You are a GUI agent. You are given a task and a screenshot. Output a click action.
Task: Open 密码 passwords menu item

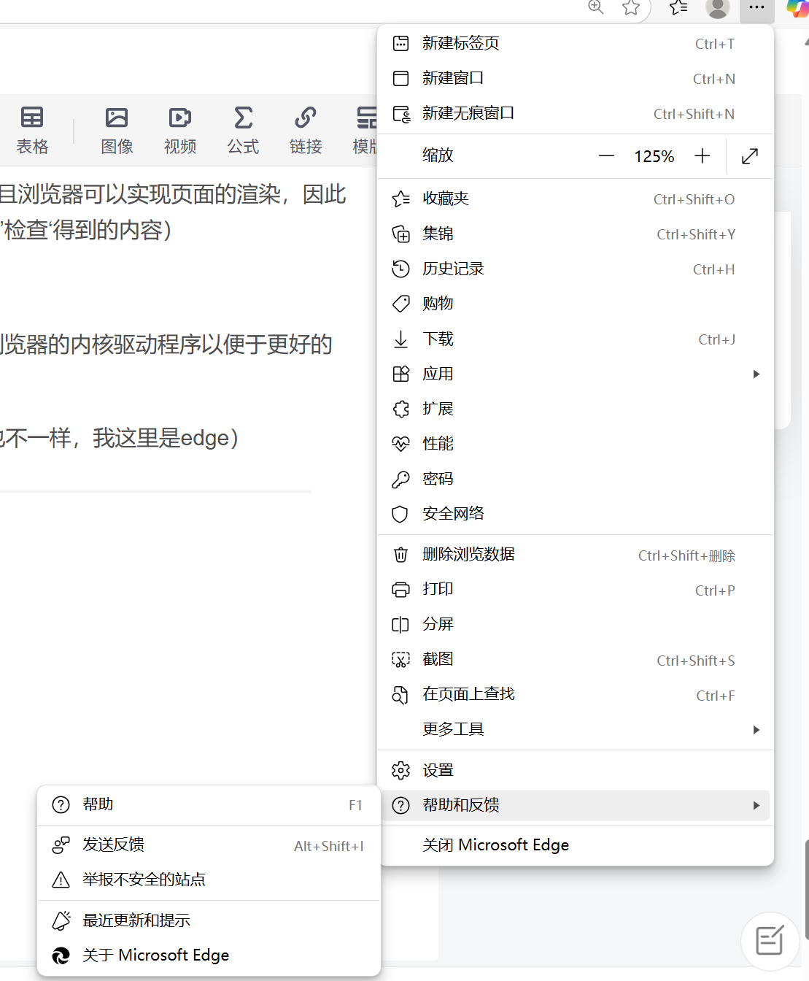[x=576, y=480]
